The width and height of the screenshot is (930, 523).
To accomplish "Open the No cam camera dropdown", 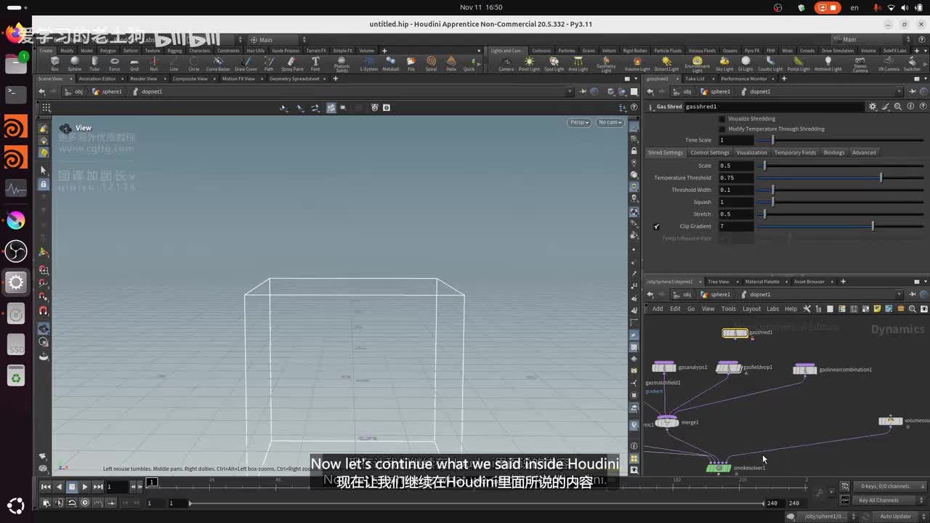I will point(610,122).
